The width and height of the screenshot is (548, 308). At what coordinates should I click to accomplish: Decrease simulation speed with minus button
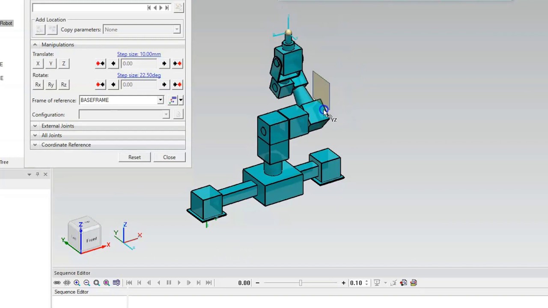click(257, 283)
